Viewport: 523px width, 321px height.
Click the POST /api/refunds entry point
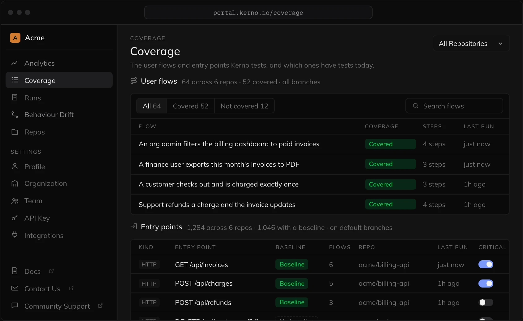click(x=203, y=302)
